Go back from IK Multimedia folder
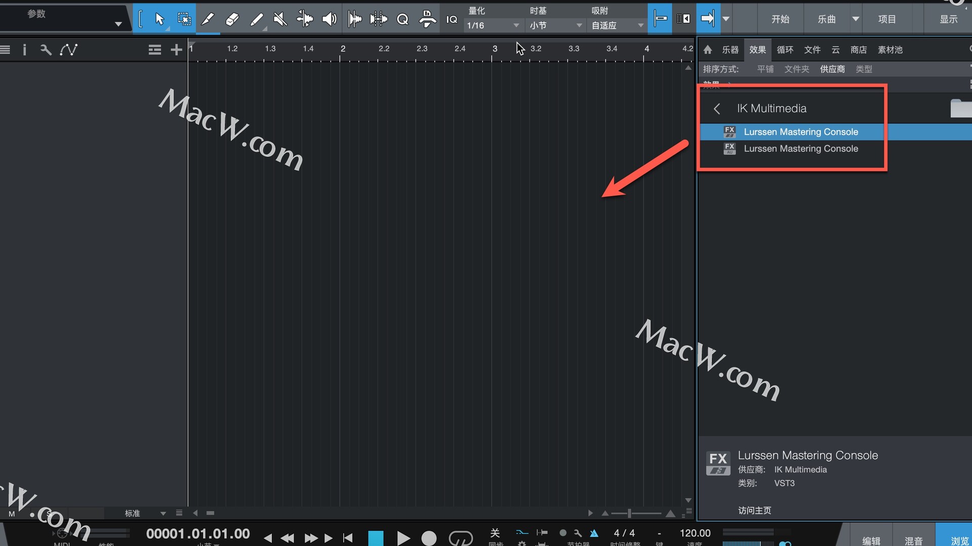The image size is (972, 546). pyautogui.click(x=717, y=109)
